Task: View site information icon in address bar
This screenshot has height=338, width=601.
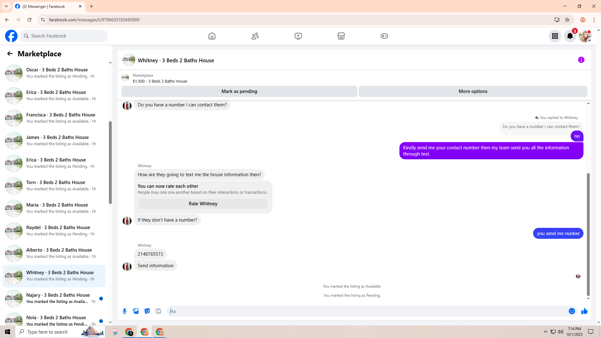Action: pyautogui.click(x=43, y=20)
